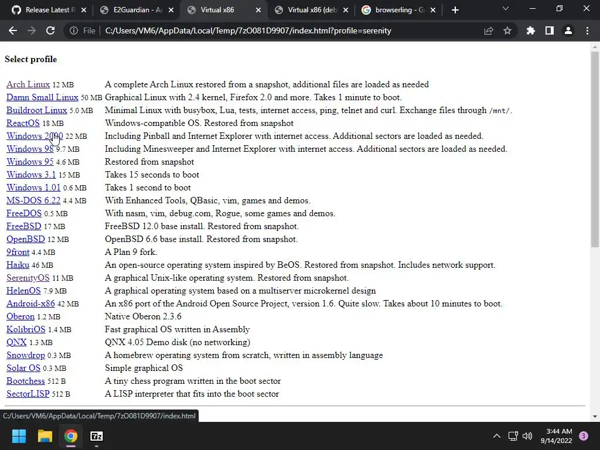Click the address bar URL field
Screen dimensions: 600x450
pyautogui.click(x=248, y=30)
